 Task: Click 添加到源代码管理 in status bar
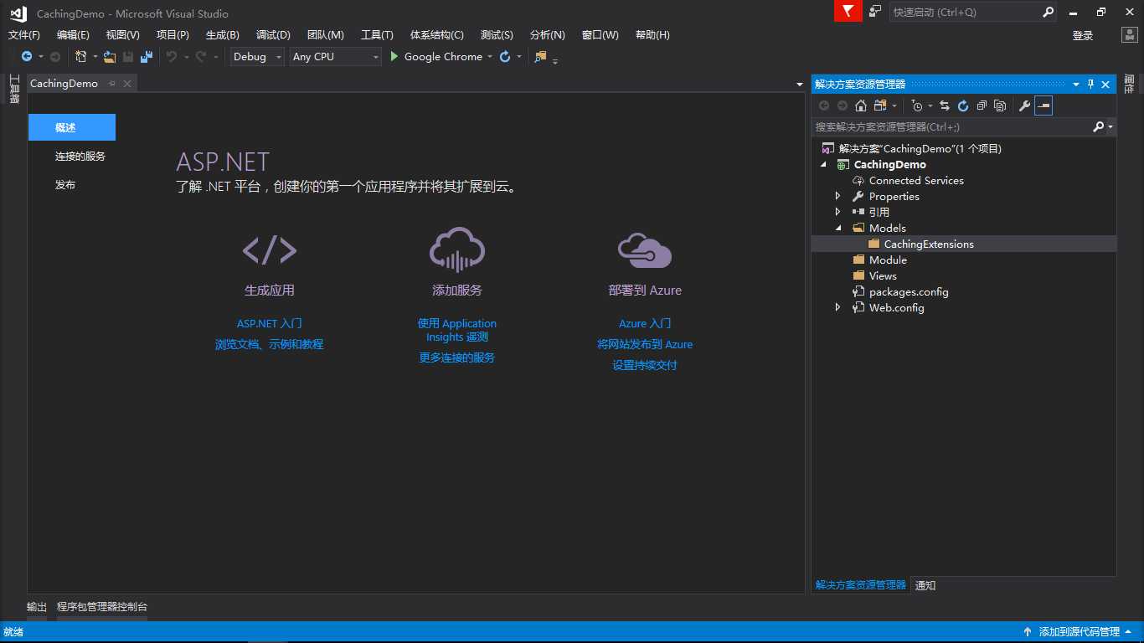[x=1080, y=632]
